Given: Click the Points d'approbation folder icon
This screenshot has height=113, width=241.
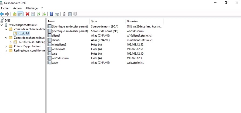Looking at the screenshot, I should click(x=11, y=46).
